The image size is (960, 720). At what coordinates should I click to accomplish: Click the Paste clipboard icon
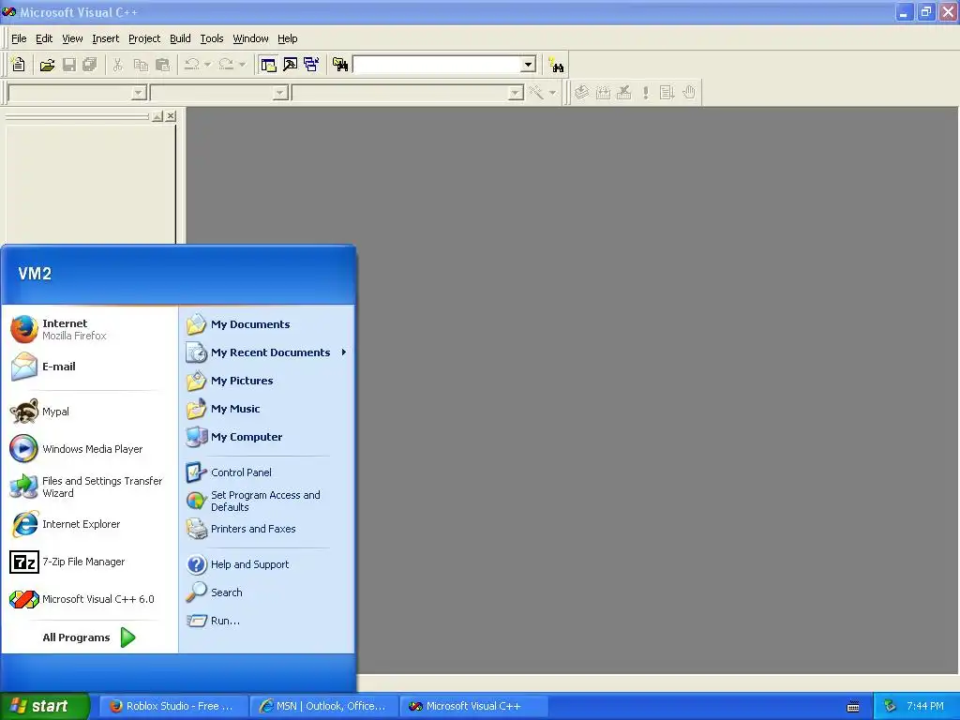[x=162, y=65]
